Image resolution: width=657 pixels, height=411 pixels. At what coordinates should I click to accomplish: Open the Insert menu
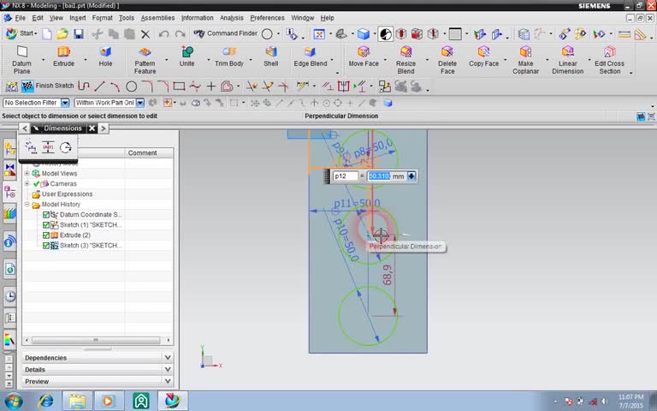tap(77, 18)
